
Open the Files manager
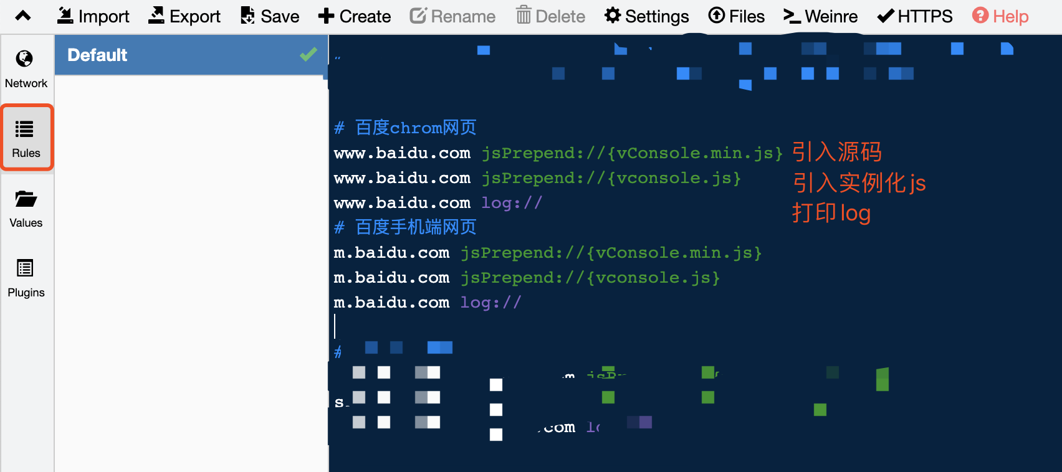click(x=736, y=16)
